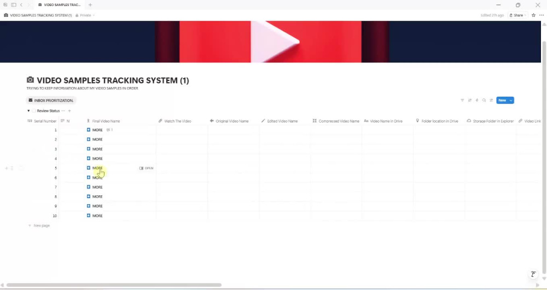
Task: Open the Folder location in Drive header
Action: (437, 121)
